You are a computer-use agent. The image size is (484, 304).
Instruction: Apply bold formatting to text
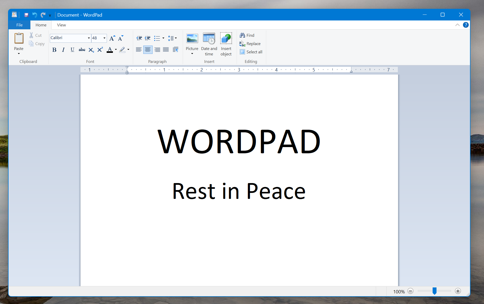tap(54, 49)
